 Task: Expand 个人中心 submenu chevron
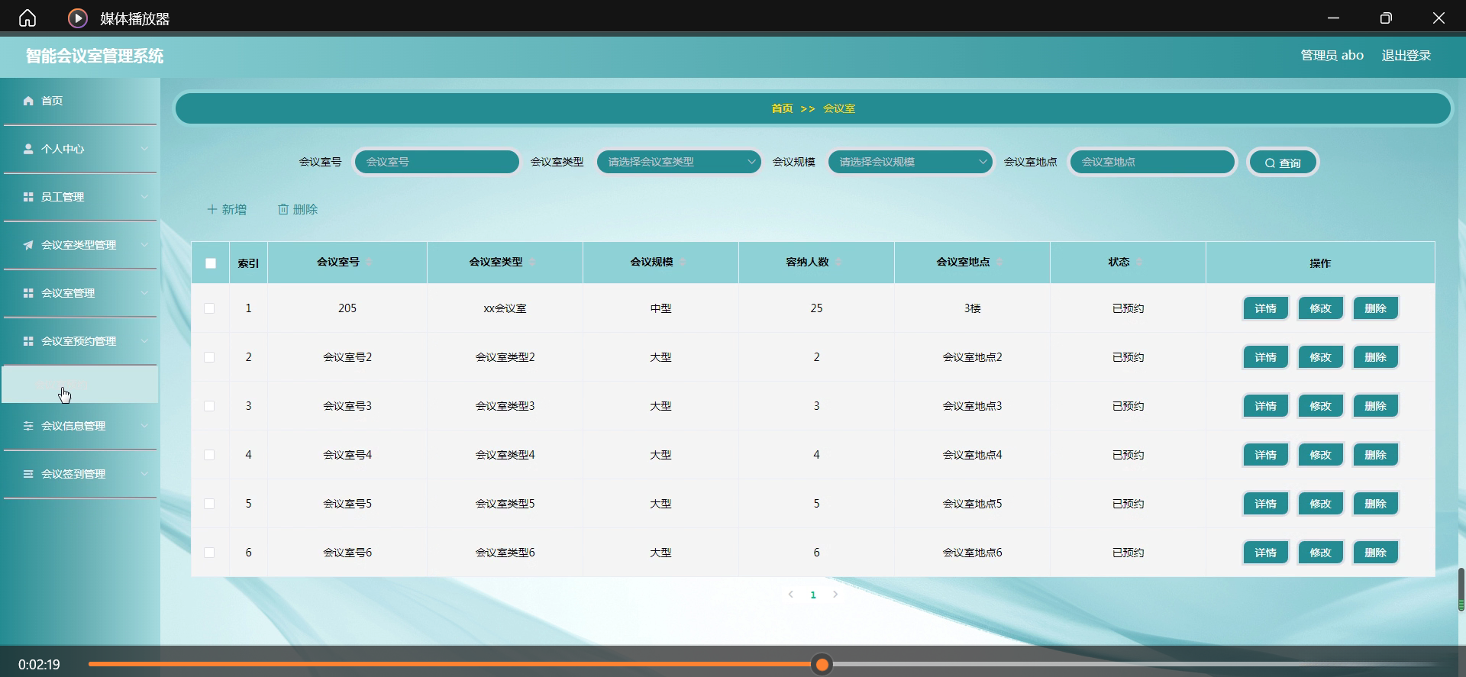[144, 149]
